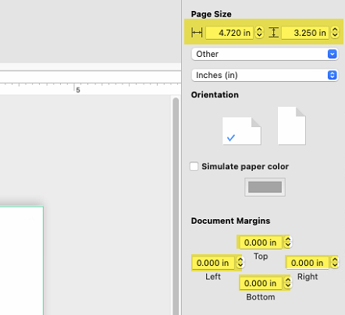345x315 pixels.
Task: Click the Top margin stepper arrows
Action: click(x=288, y=242)
